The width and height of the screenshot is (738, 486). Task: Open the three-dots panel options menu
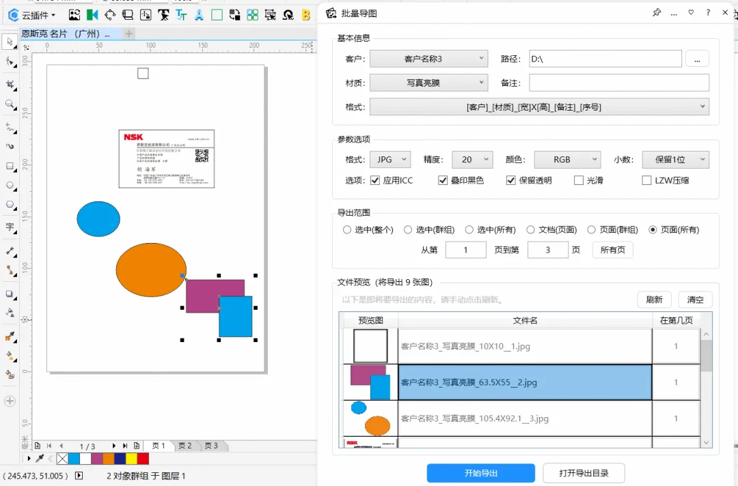674,13
